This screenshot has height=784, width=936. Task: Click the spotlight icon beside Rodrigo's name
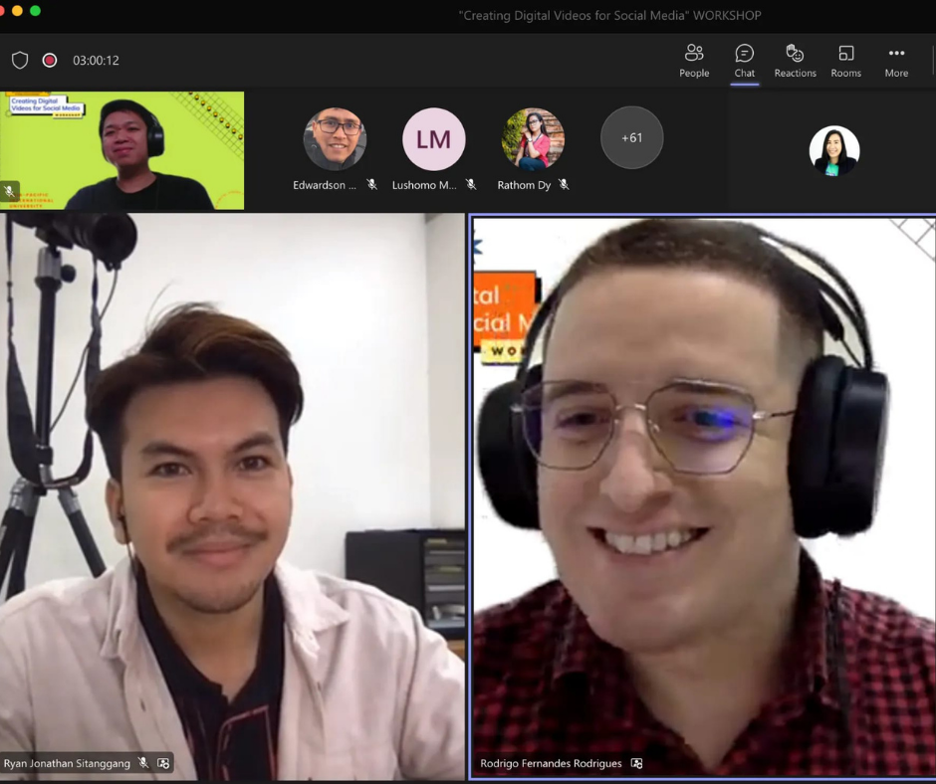(x=637, y=763)
